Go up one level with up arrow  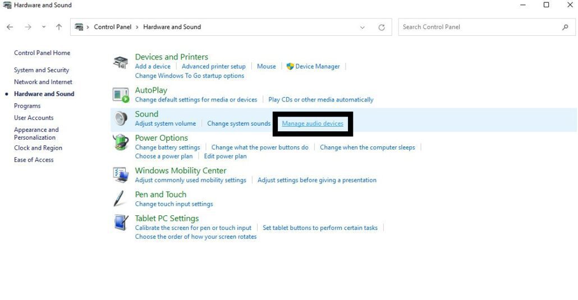click(59, 27)
